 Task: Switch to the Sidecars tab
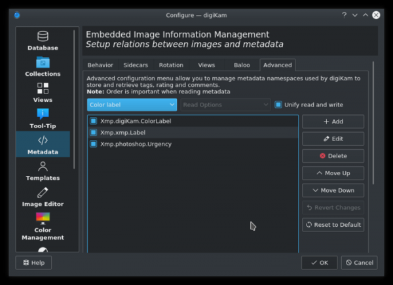click(136, 65)
